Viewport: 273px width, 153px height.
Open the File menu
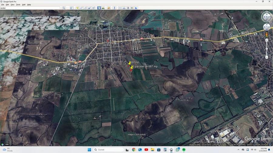pyautogui.click(x=3, y=5)
